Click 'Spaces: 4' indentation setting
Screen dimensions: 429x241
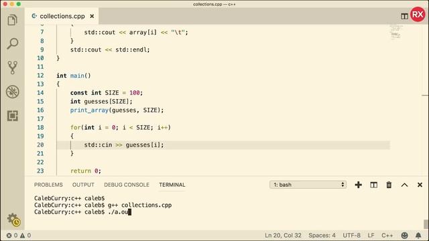322,235
